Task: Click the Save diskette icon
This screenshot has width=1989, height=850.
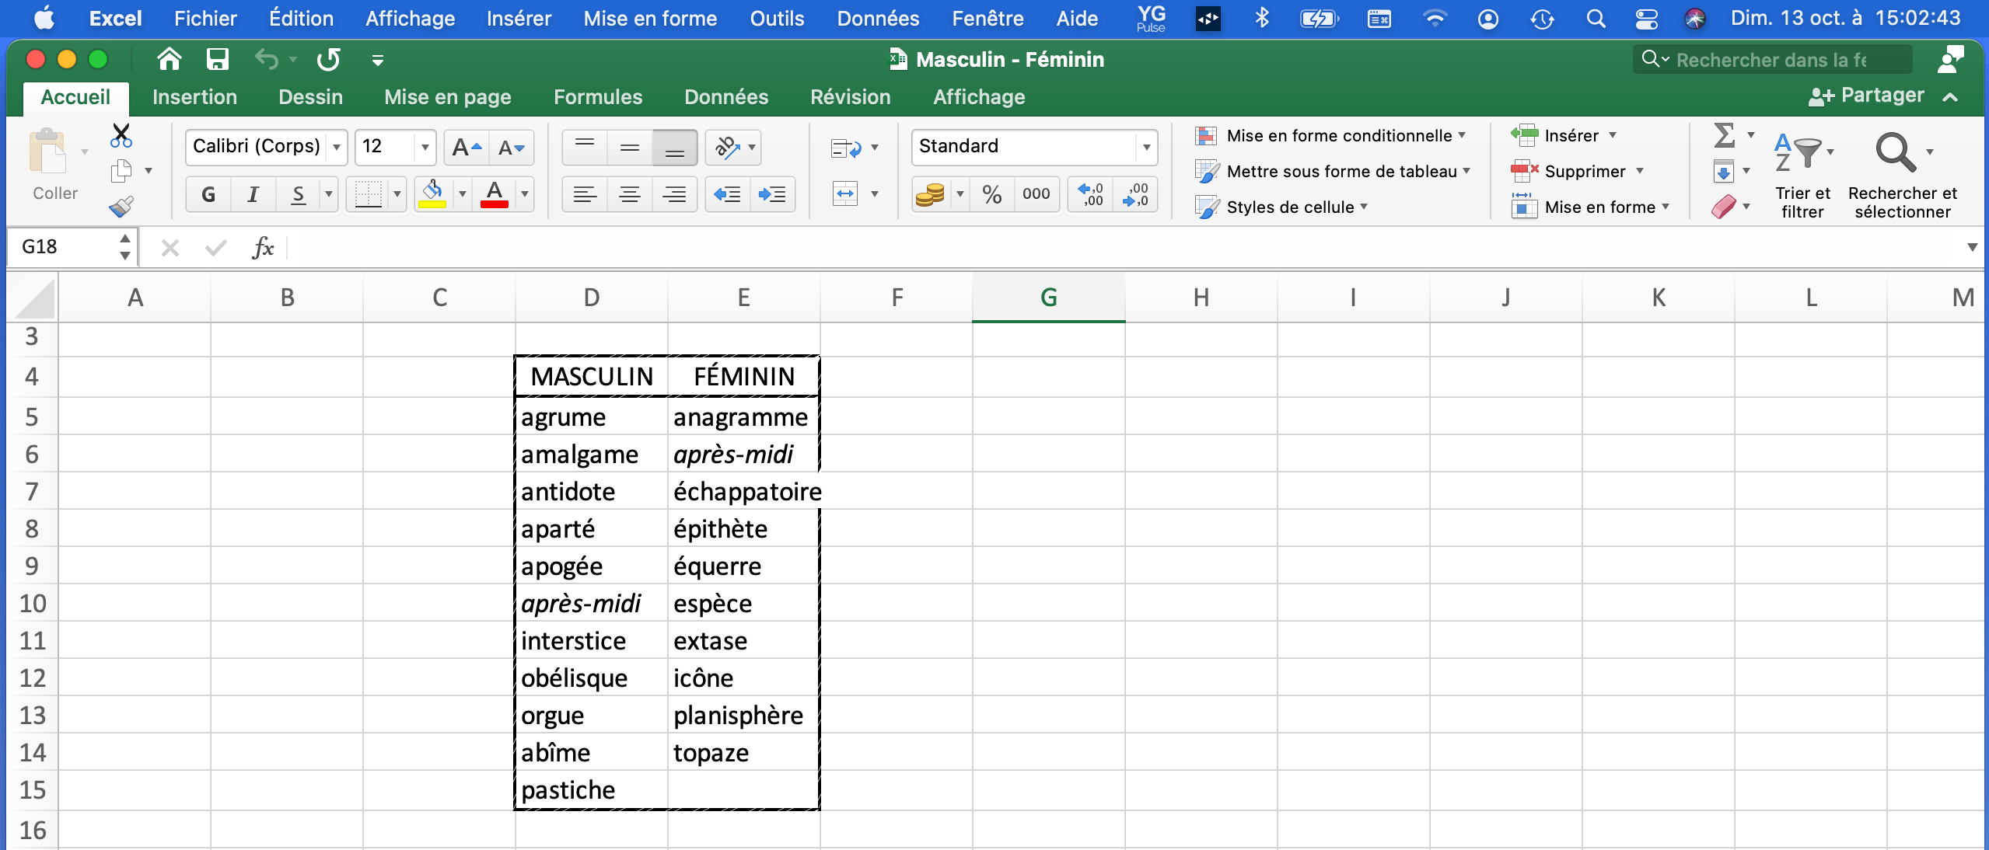Action: tap(218, 59)
